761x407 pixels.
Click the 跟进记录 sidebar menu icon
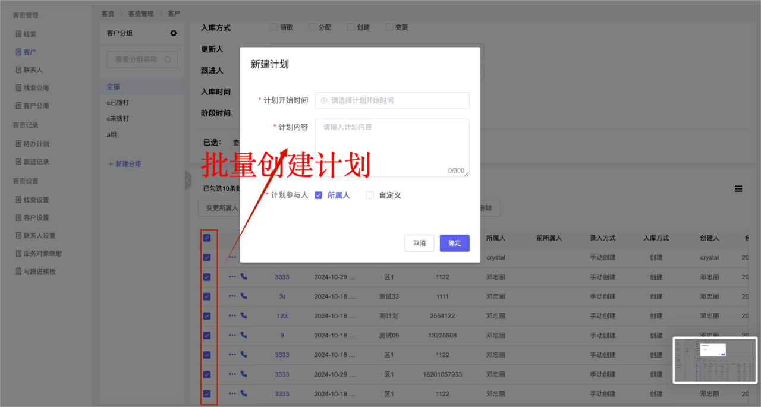click(x=18, y=162)
